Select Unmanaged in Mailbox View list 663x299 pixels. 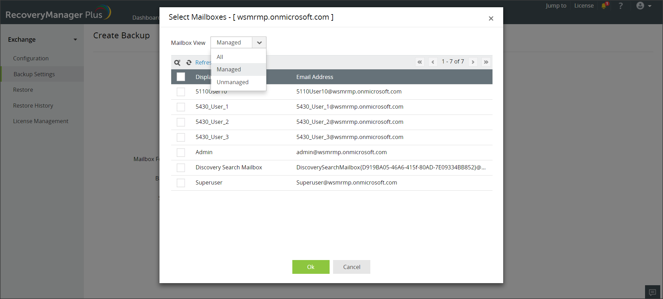pyautogui.click(x=238, y=82)
